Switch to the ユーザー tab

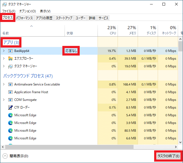(x=81, y=18)
